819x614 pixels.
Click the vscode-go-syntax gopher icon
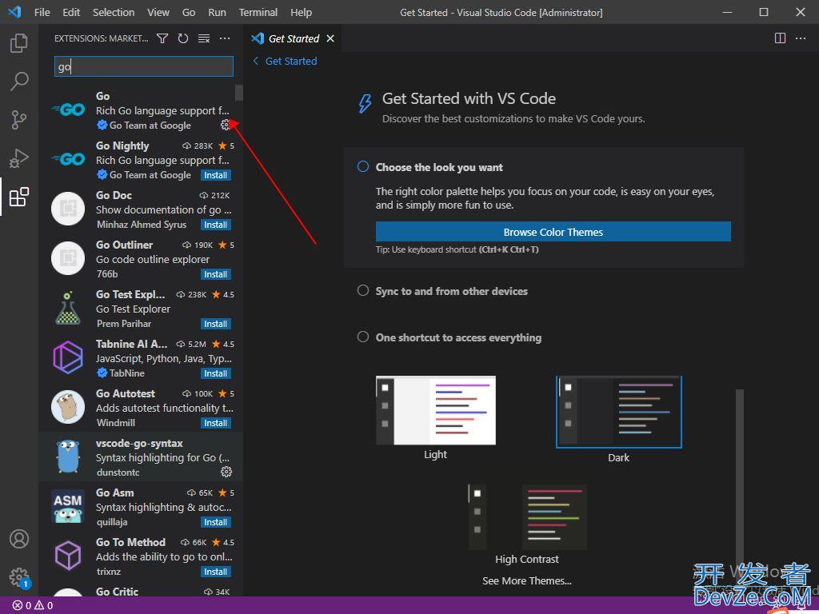click(x=68, y=457)
